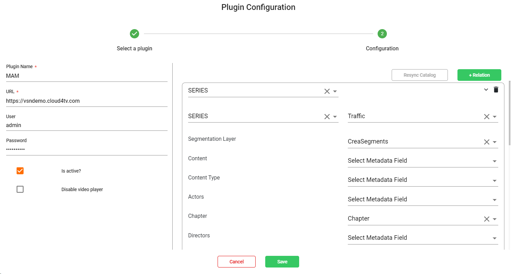Expand the Directors metadata field dropdown

[x=423, y=238]
